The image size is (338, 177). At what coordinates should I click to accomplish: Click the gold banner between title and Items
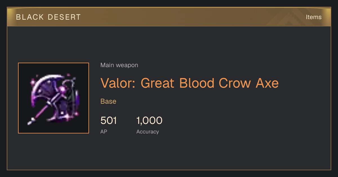(192, 17)
